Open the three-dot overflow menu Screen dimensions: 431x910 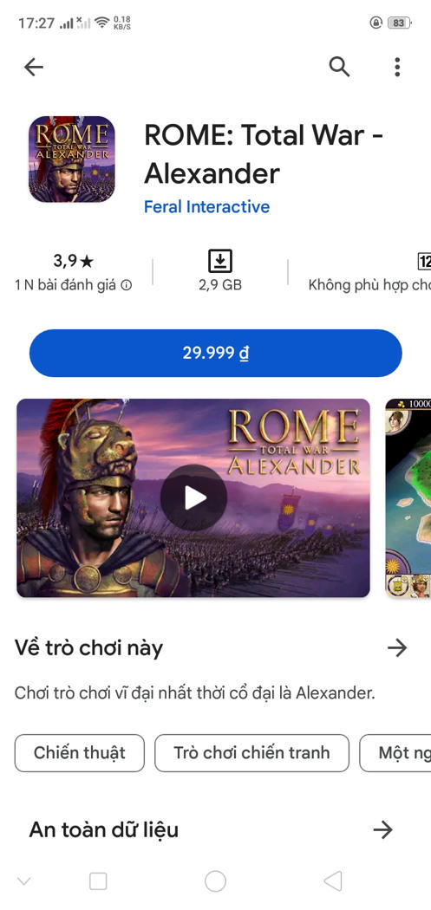pyautogui.click(x=397, y=68)
